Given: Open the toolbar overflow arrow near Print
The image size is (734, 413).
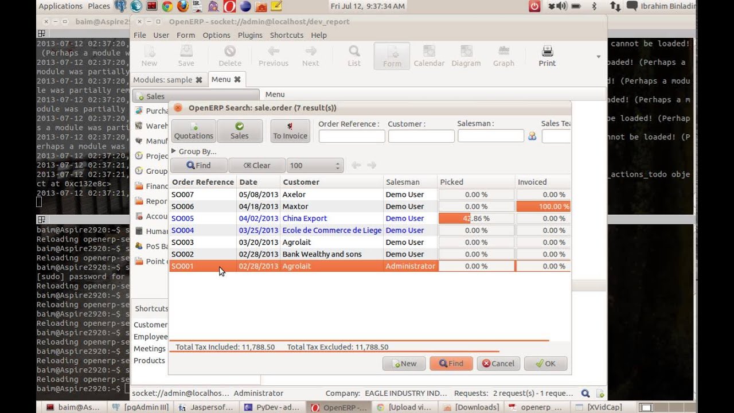Looking at the screenshot, I should (x=598, y=57).
